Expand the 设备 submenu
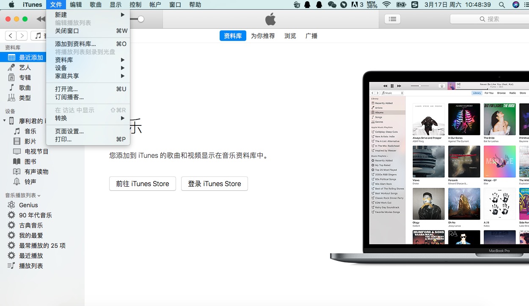 click(88, 68)
